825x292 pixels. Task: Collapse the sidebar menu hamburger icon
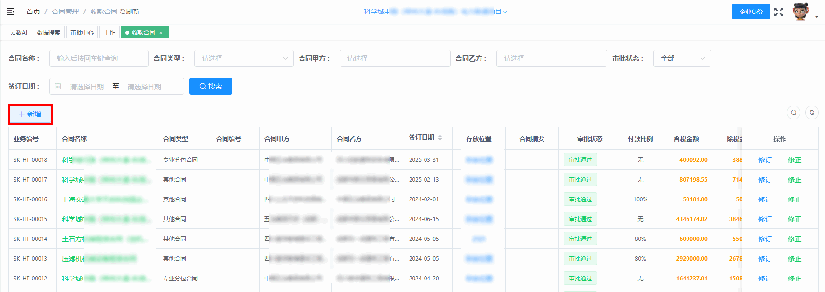[11, 12]
